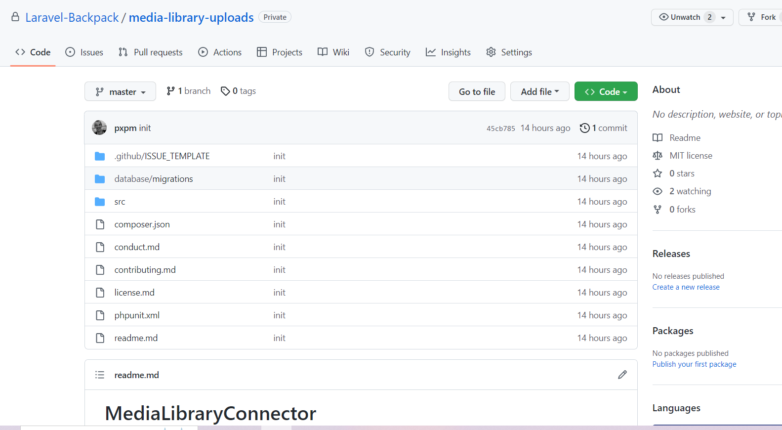Click the readme.md row file icon

pyautogui.click(x=100, y=338)
